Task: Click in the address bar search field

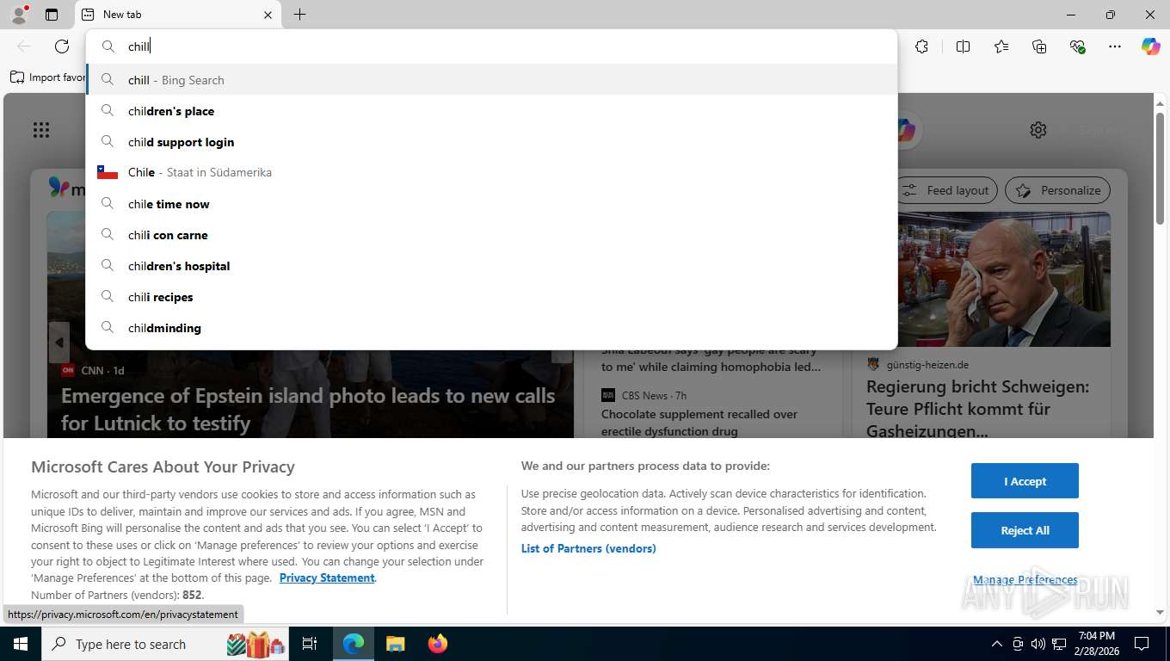Action: [491, 46]
